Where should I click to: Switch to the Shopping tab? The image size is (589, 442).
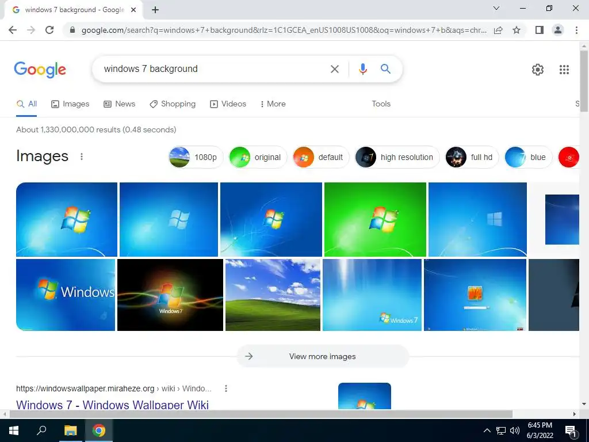point(173,104)
